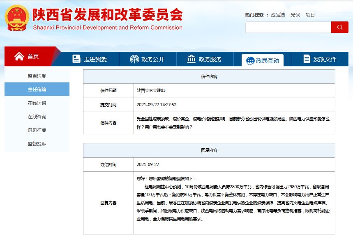This screenshot has height=241, width=353.
Task: Click the 政务公开 broadcast icon
Action: click(134, 59)
